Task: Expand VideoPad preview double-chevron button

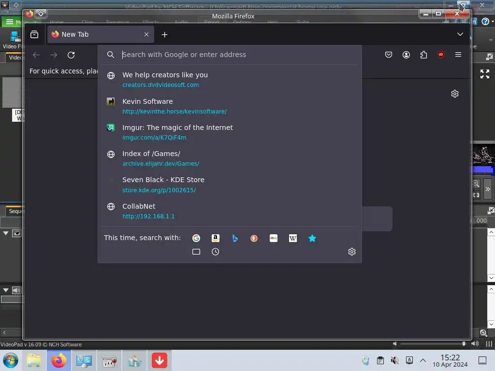Action: click(x=488, y=189)
